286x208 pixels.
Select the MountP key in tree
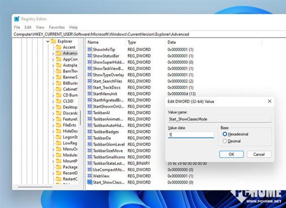click(x=70, y=161)
